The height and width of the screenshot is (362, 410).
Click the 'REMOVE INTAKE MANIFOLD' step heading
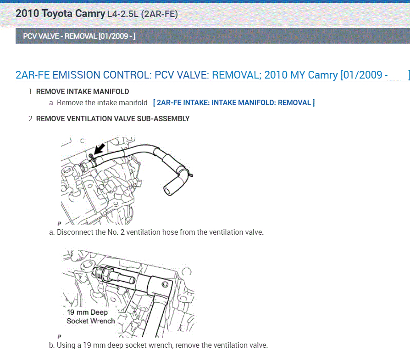(x=83, y=92)
